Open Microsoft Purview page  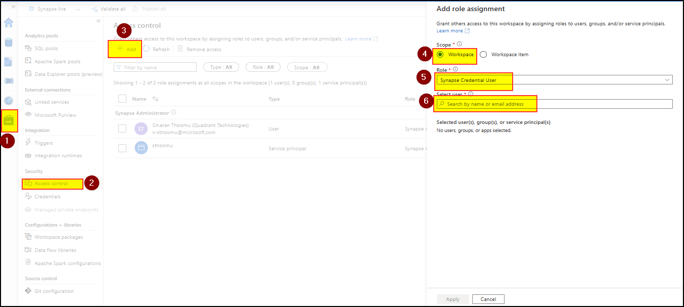(x=55, y=115)
